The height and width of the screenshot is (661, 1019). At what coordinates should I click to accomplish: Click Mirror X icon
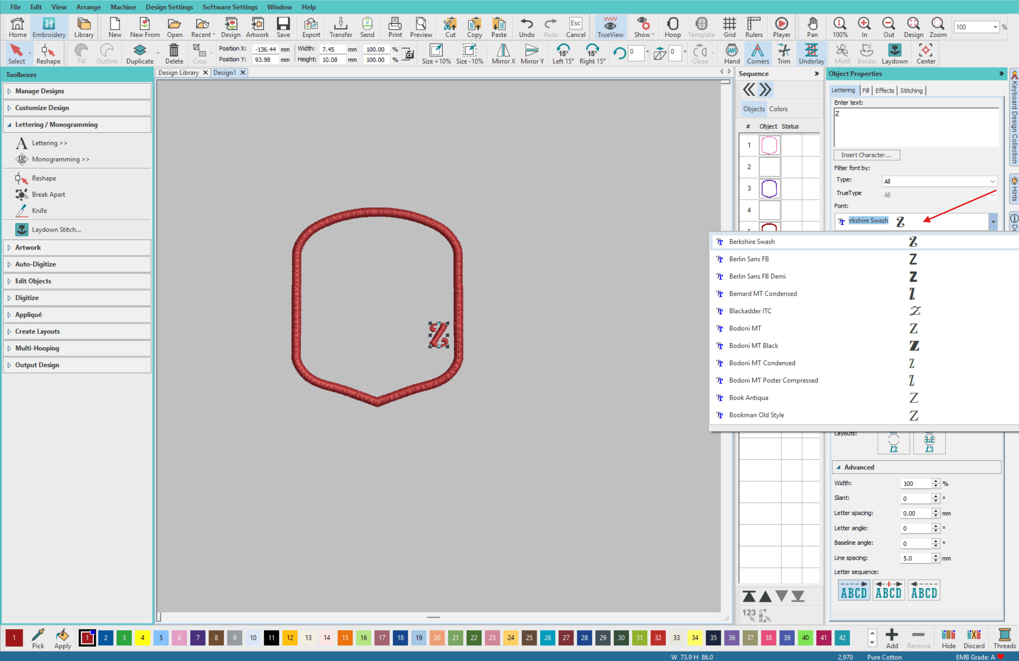[x=503, y=54]
